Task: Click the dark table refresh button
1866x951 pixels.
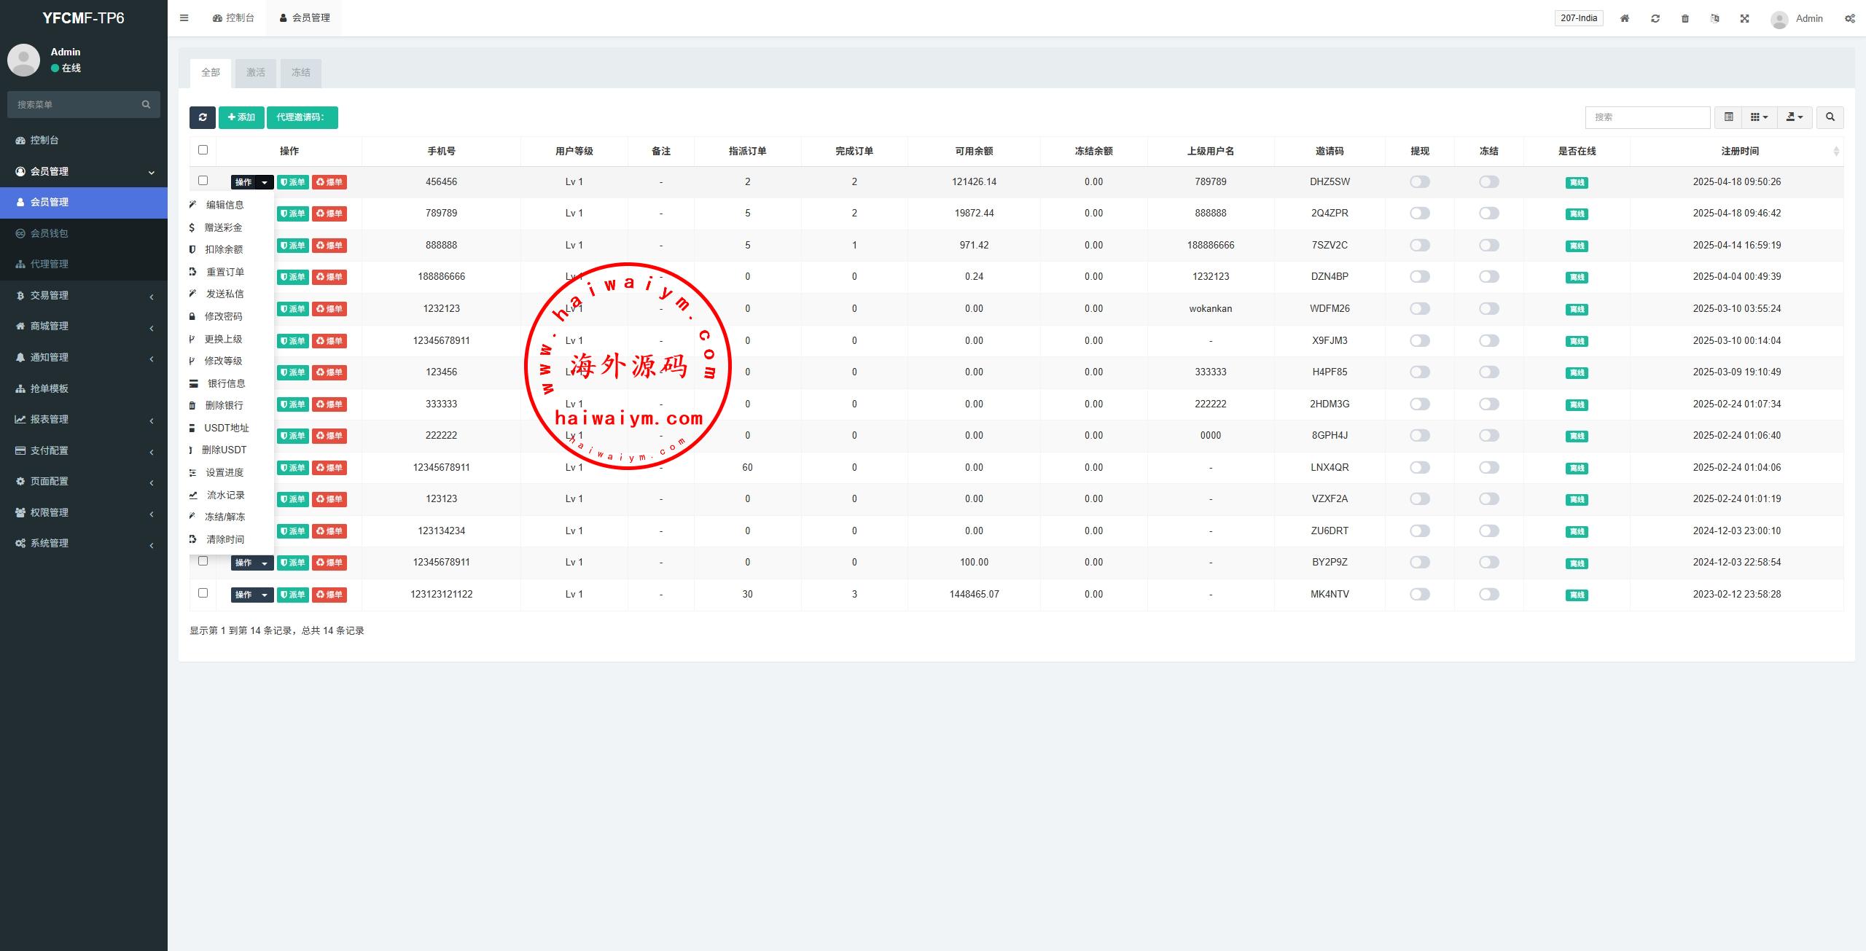Action: click(202, 117)
